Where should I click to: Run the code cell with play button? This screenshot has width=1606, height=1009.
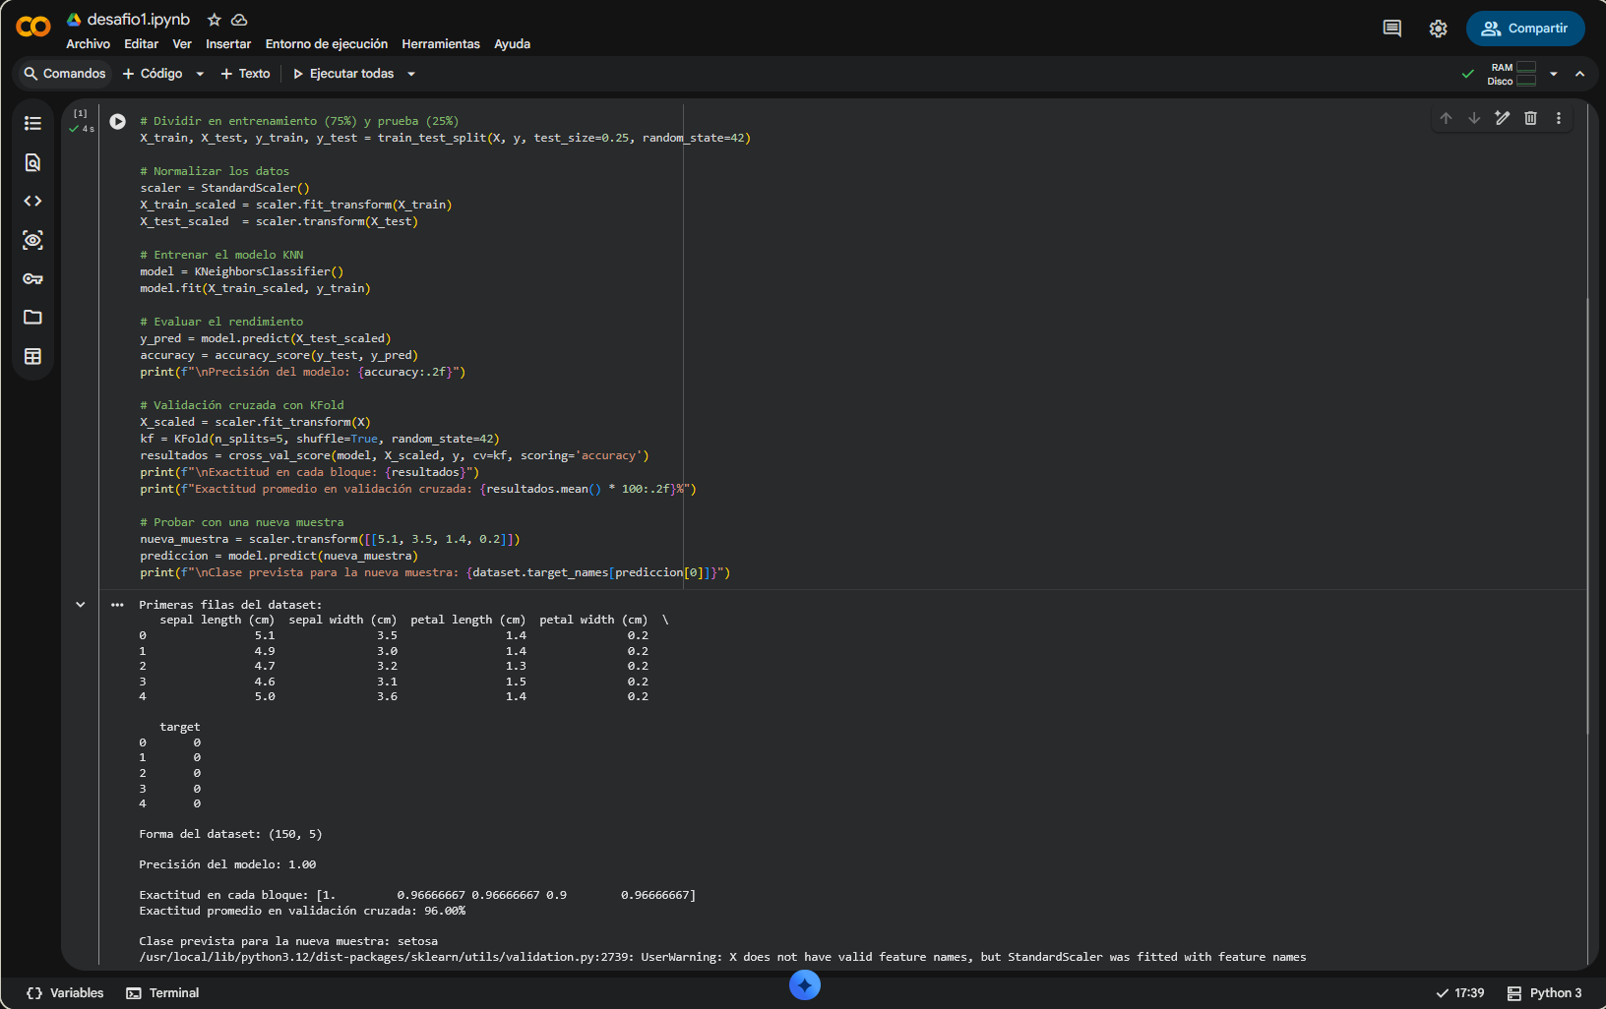117,122
